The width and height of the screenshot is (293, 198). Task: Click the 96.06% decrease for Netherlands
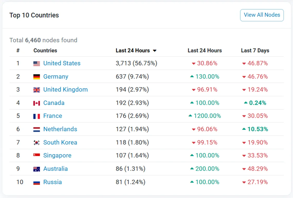[x=205, y=129]
